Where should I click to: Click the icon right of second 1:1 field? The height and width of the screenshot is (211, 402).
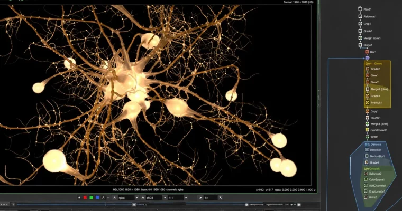pyautogui.click(x=220, y=197)
